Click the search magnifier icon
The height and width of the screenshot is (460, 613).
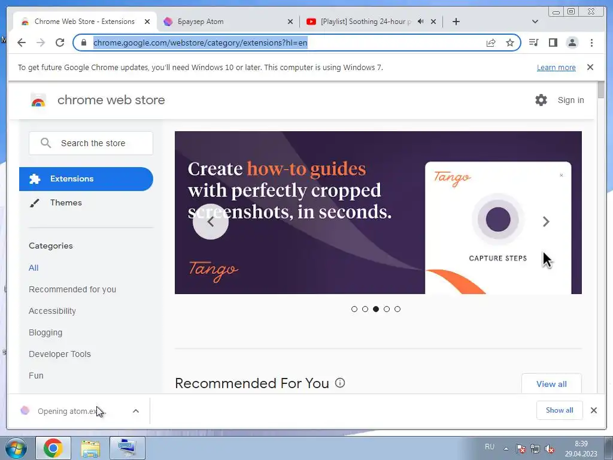tap(45, 143)
